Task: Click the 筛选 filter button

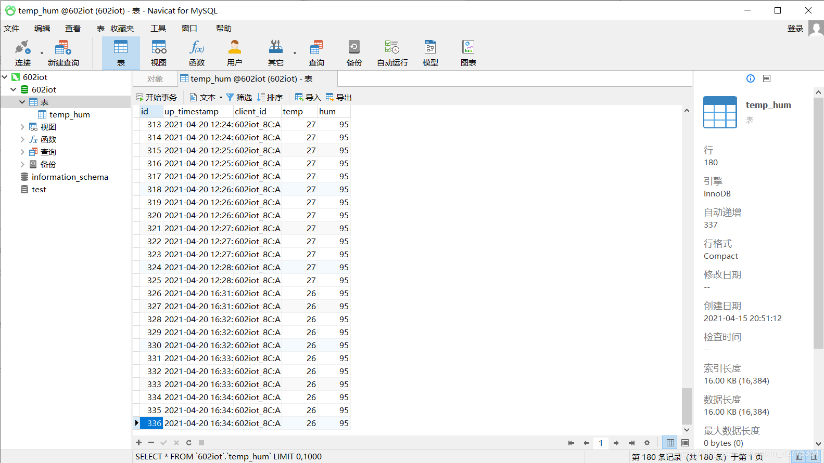Action: tap(239, 97)
